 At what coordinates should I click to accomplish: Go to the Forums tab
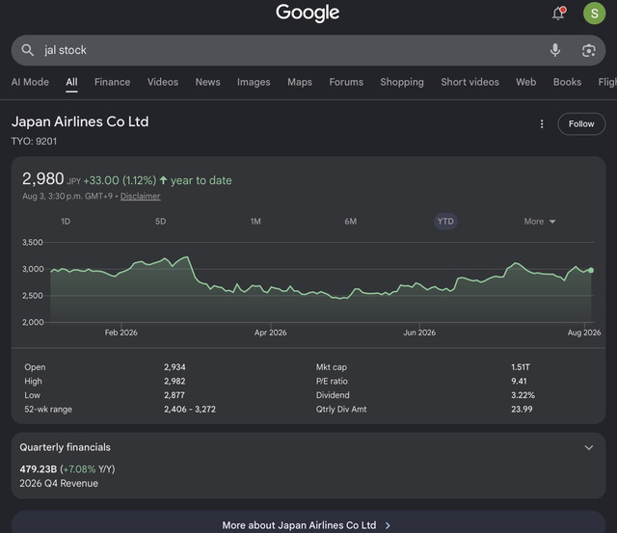coord(346,82)
